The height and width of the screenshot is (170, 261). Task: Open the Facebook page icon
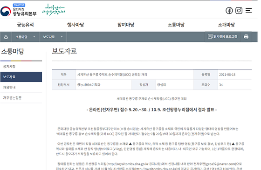pyautogui.click(x=229, y=11)
